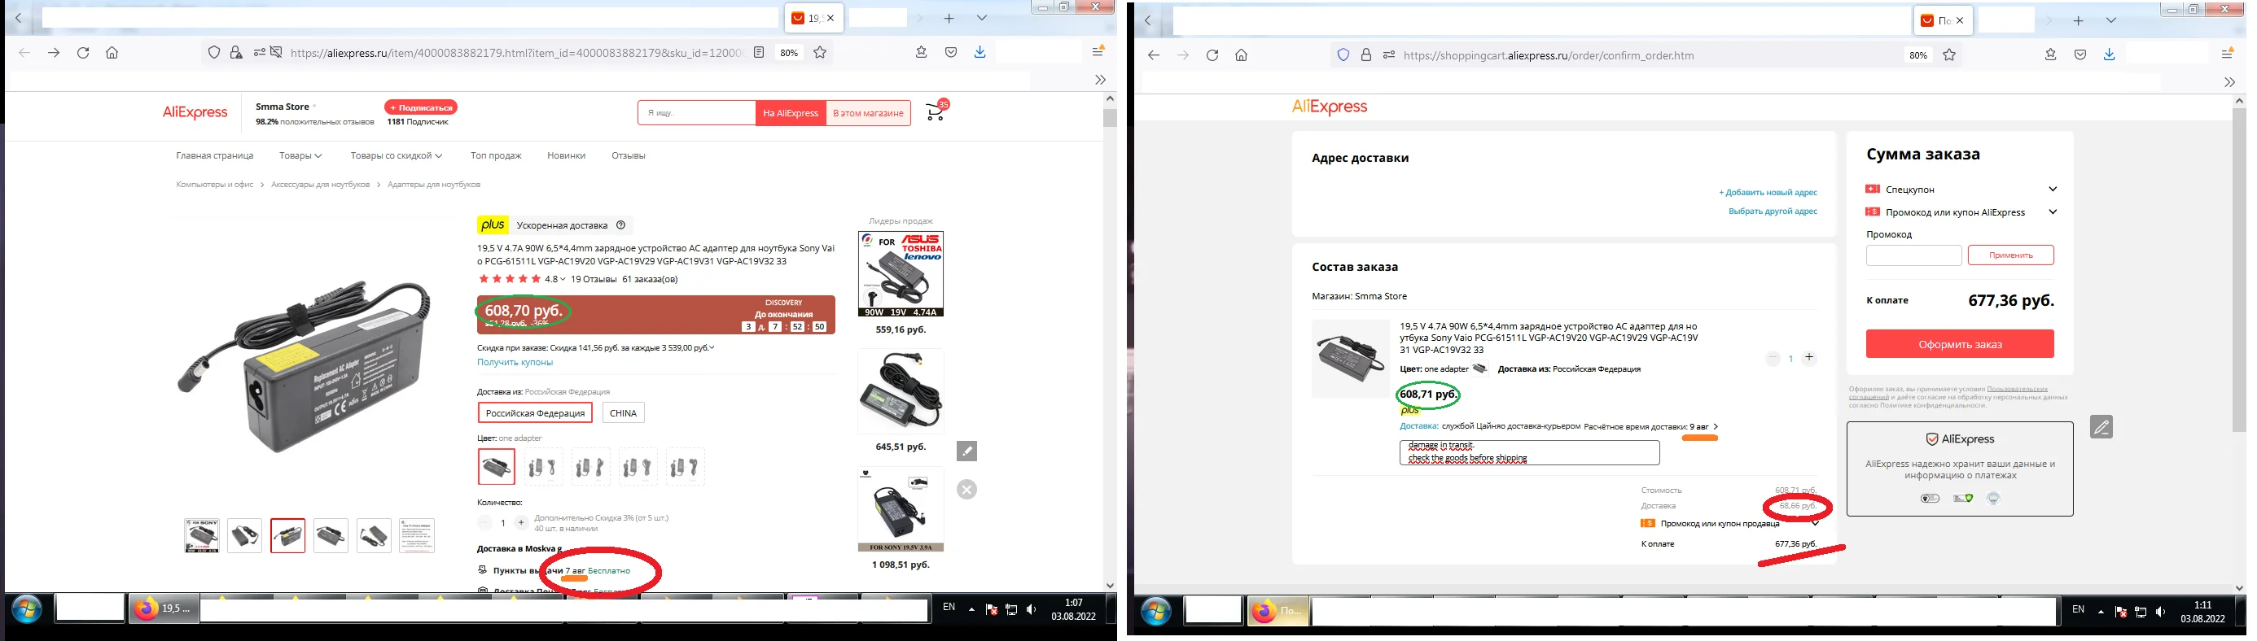Click the pencil icon on order confirmation page
The height and width of the screenshot is (641, 2257).
click(x=2101, y=426)
